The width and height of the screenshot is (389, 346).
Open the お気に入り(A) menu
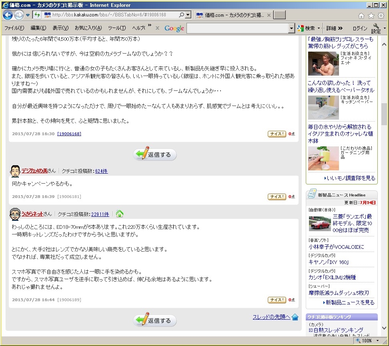pos(88,28)
